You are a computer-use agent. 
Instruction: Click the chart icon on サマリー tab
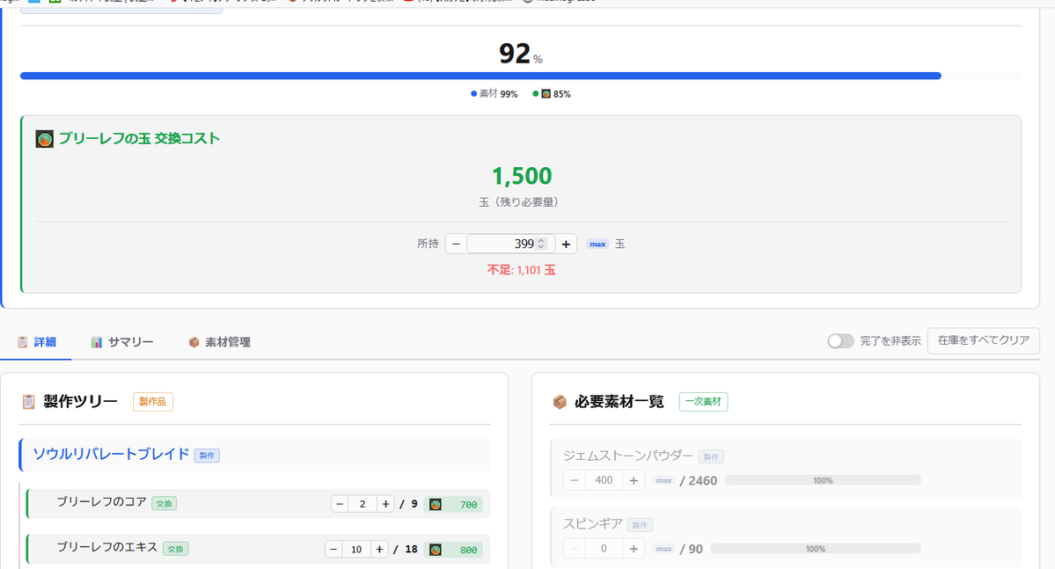[96, 342]
